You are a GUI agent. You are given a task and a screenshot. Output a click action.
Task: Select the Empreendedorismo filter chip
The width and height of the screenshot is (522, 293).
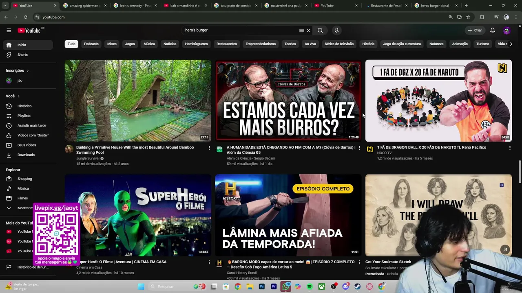261,44
